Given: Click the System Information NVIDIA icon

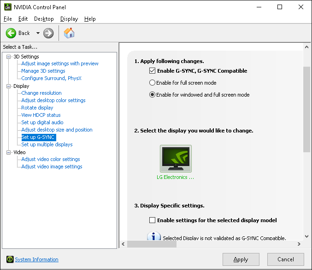Looking at the screenshot, I should pos(10,259).
